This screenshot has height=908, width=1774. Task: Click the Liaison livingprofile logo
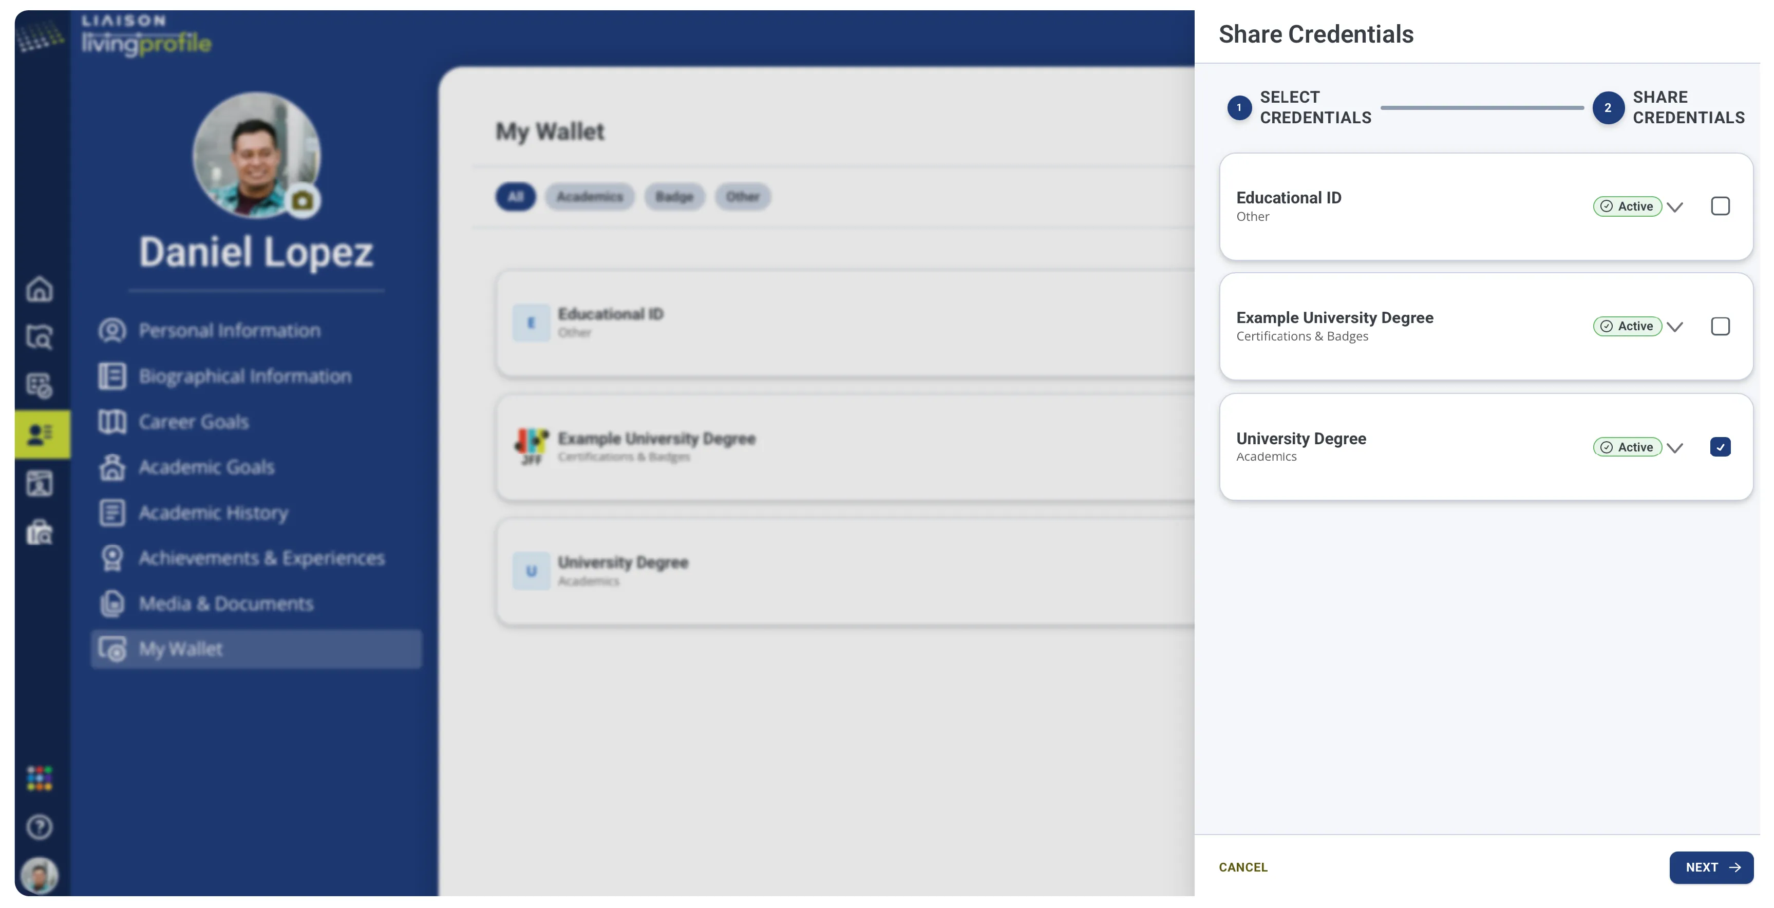(146, 35)
